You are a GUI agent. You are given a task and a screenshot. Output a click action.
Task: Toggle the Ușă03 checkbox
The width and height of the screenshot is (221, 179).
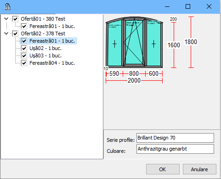pyautogui.click(x=24, y=56)
